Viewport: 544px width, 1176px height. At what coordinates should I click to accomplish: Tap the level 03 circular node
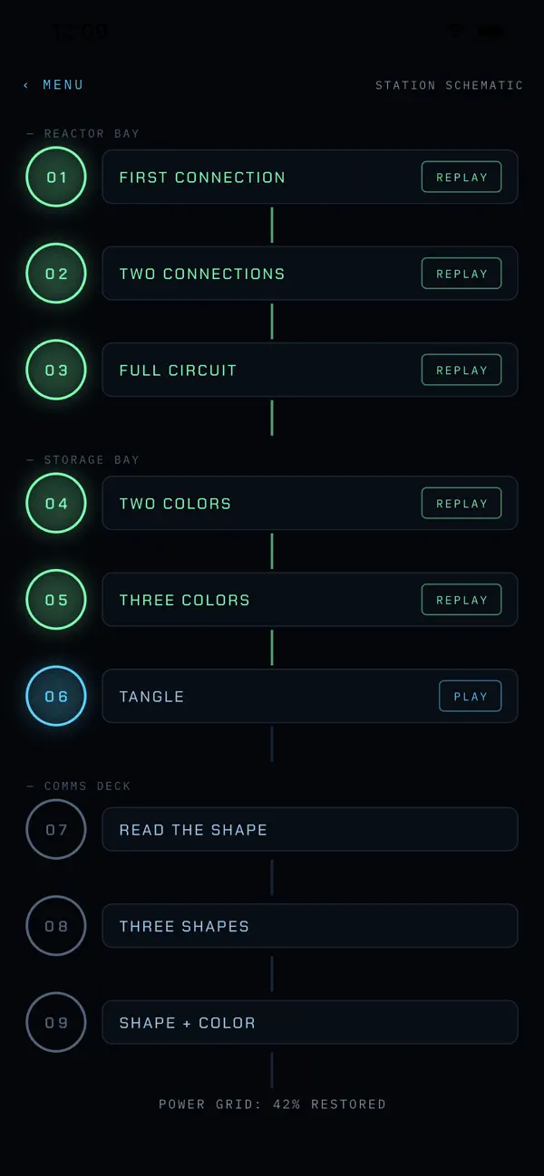[56, 370]
